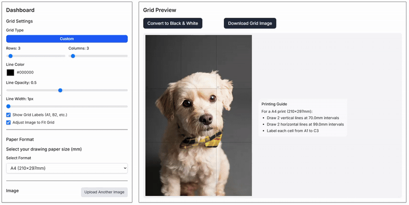
Task: Click the Rows slider handle
Action: coord(10,56)
